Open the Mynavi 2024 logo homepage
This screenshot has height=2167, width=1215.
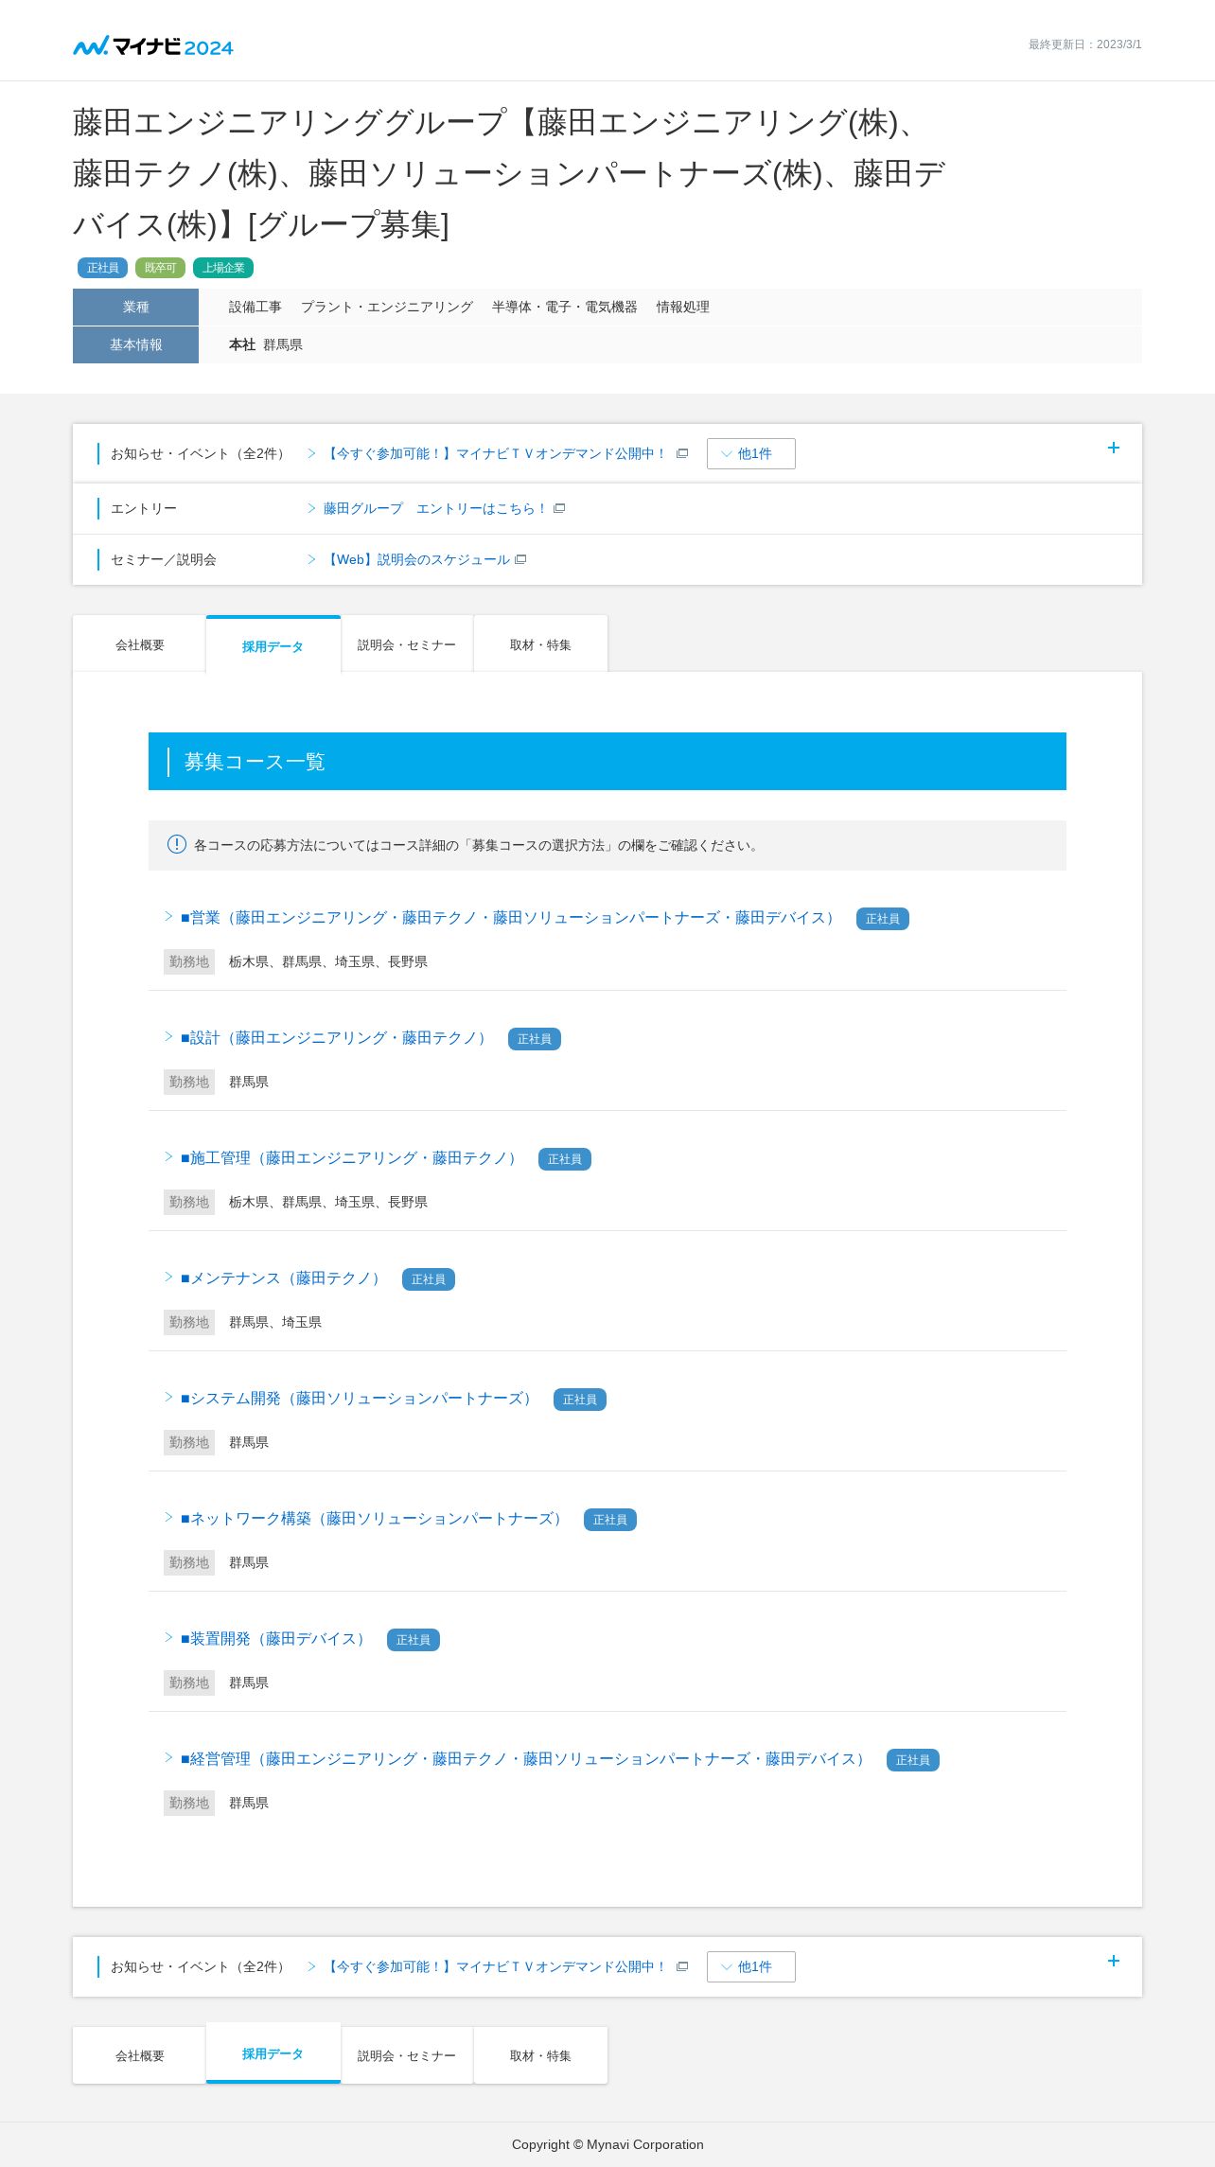click(x=153, y=45)
